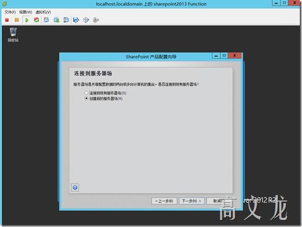Viewport: 302px width, 227px height.
Task: Click the blue floppy disk connect icon
Action: (76, 20)
